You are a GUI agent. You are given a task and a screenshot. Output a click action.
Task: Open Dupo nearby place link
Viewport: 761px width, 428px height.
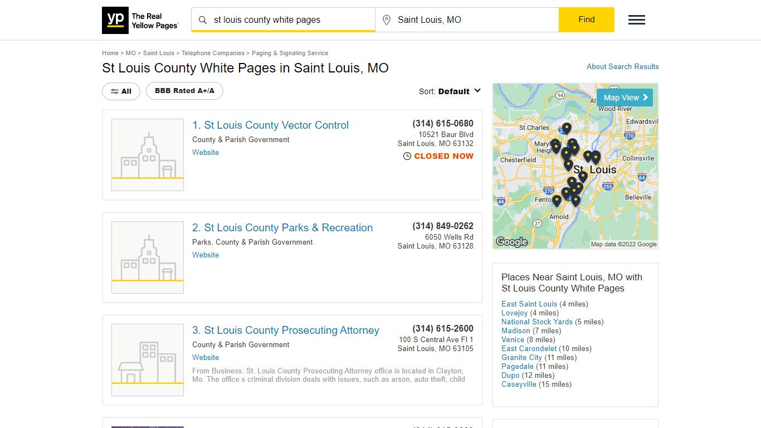click(x=510, y=375)
